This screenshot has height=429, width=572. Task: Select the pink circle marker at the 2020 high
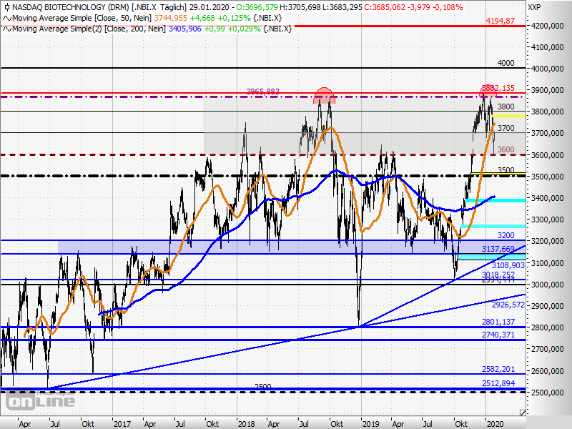[488, 91]
